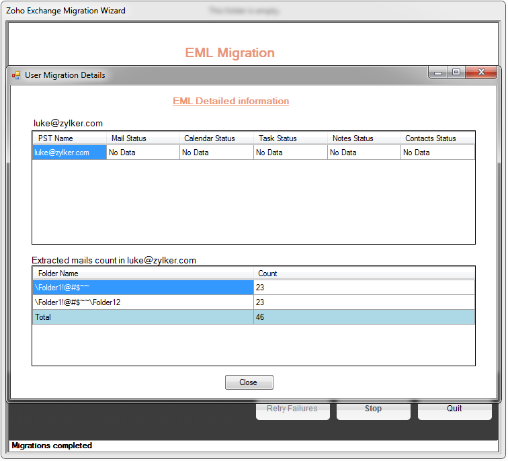Select the luke@zylker.com PST name cell

coord(69,153)
